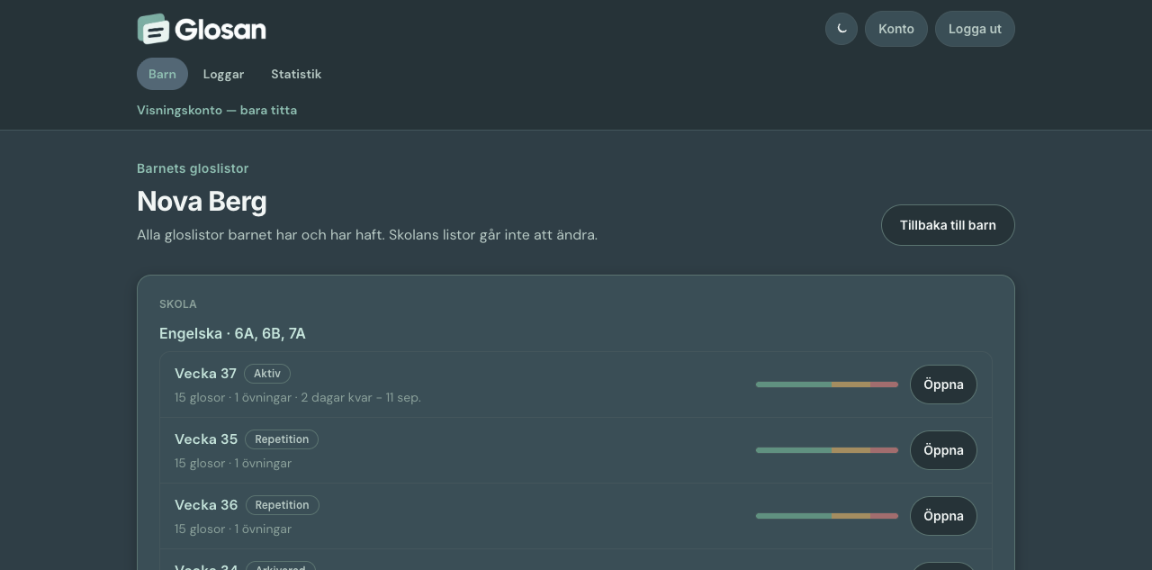Image resolution: width=1152 pixels, height=570 pixels.
Task: Open the Vecka 37 word list
Action: click(x=943, y=385)
